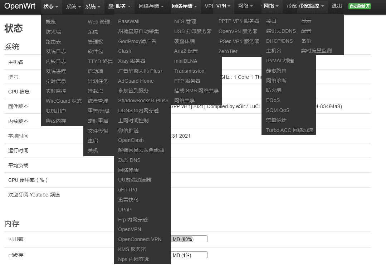
Task: Select ZeroTier VPN entry
Action: pyautogui.click(x=228, y=51)
